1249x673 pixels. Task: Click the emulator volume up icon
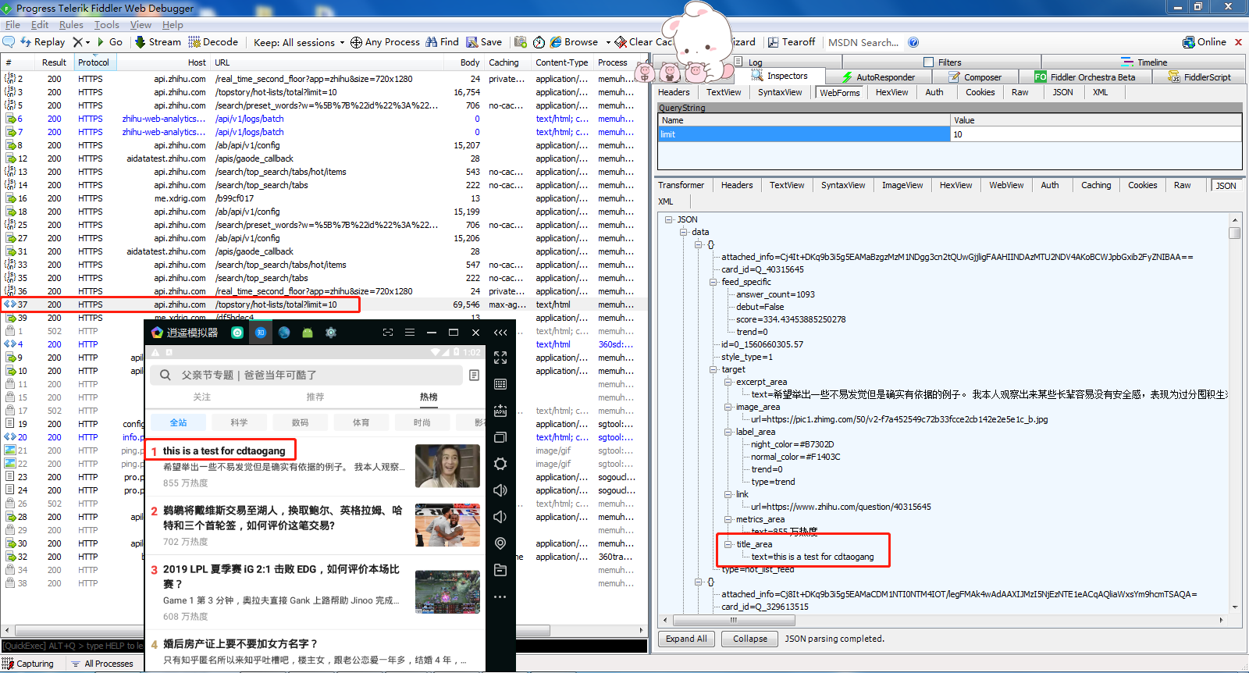(x=500, y=490)
